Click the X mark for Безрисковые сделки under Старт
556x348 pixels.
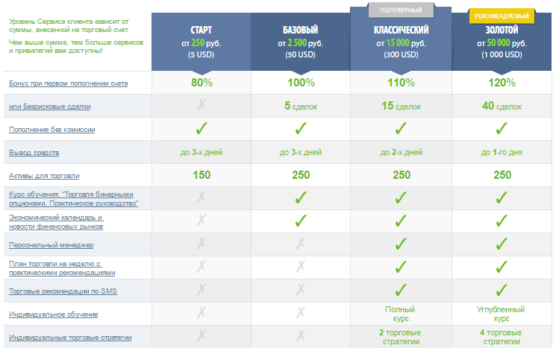(202, 105)
